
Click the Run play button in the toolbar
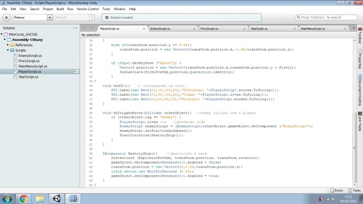(x=7, y=17)
